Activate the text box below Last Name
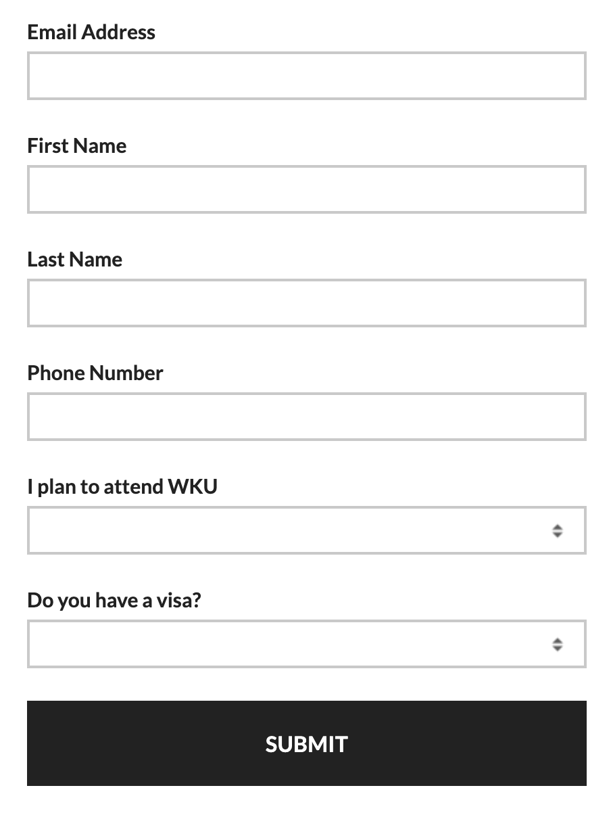This screenshot has width=611, height=813. tap(306, 303)
